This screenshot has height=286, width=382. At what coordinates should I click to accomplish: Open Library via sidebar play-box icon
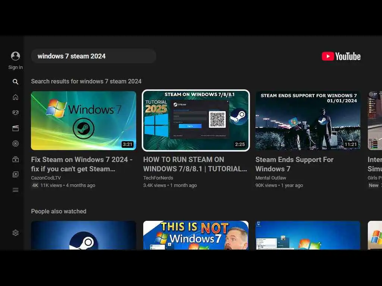(15, 174)
